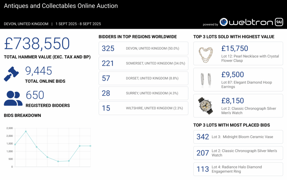Click the lowest data point on bids chart

(58, 161)
